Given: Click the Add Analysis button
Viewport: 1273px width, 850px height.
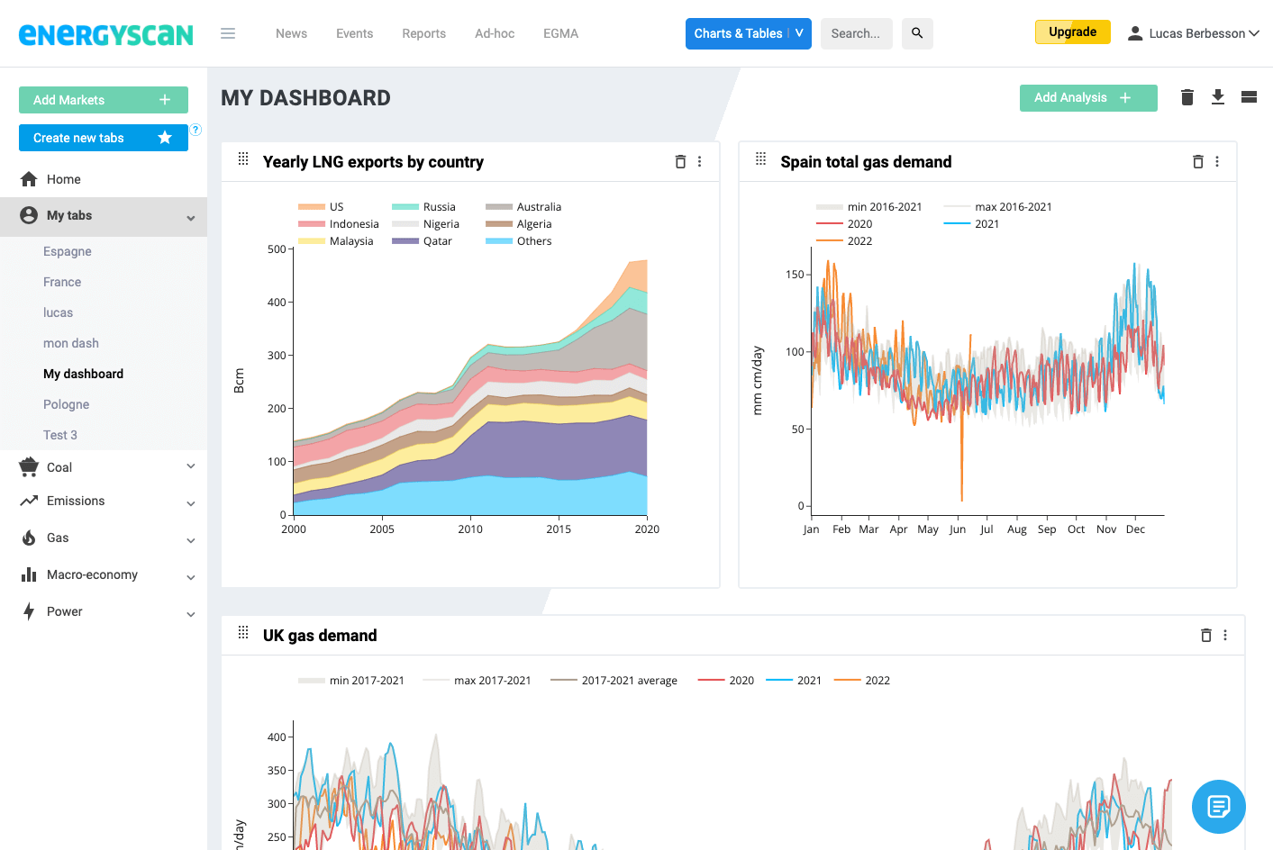Looking at the screenshot, I should tap(1088, 97).
